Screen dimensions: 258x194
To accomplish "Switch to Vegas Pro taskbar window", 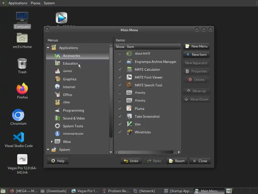I will coord(85,191).
